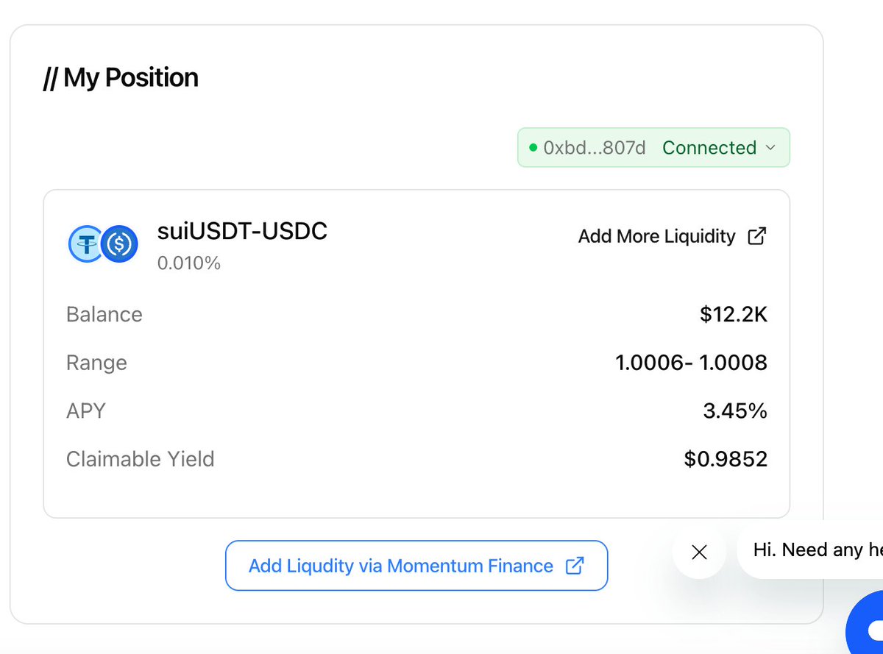Select the suiUSDT-USDC pool name
The image size is (883, 654).
point(242,231)
